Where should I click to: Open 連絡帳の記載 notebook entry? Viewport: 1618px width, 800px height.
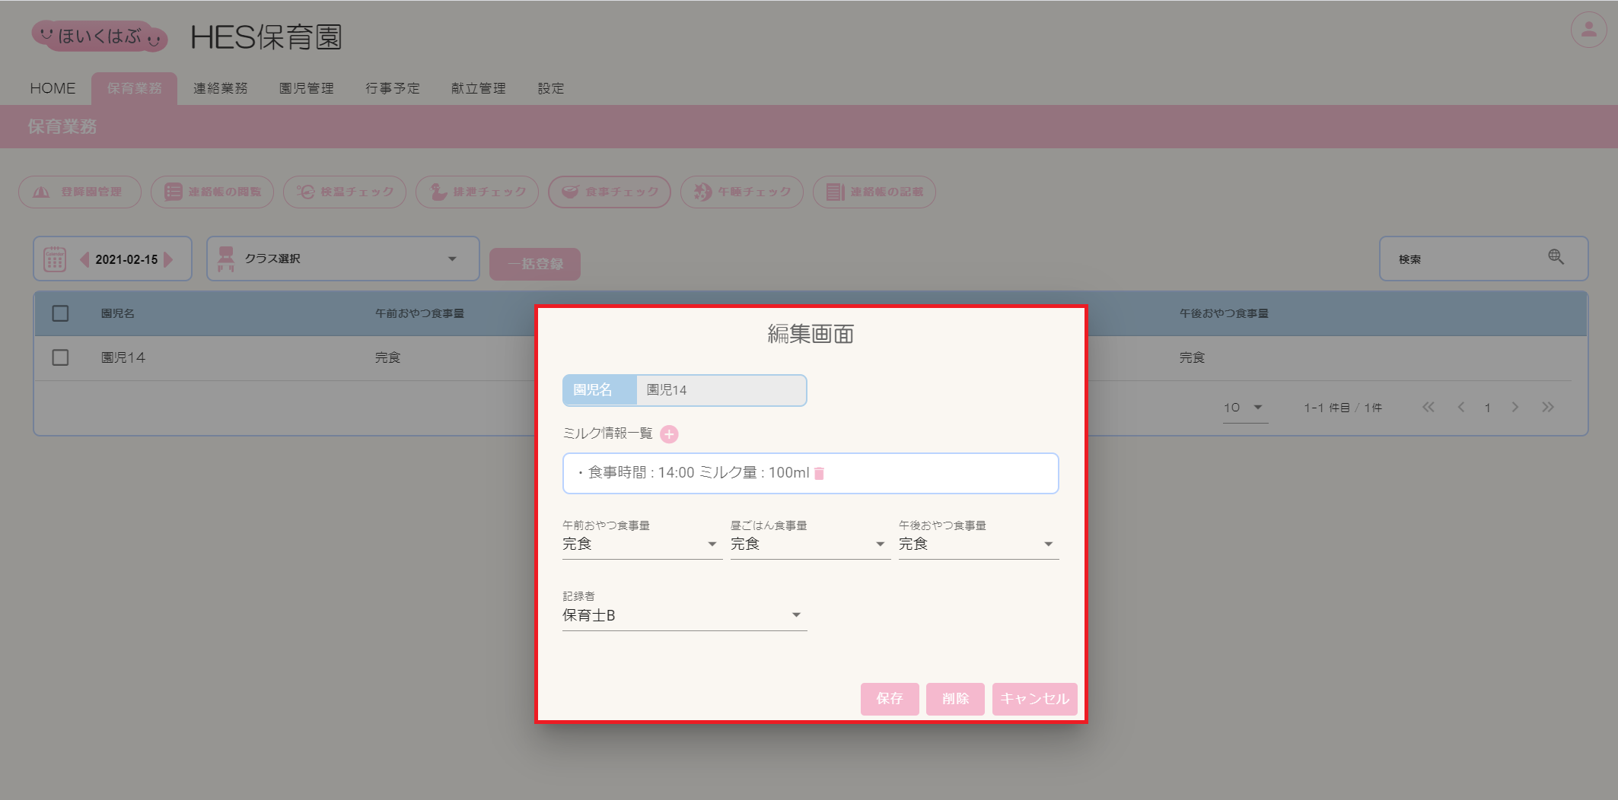pos(874,192)
